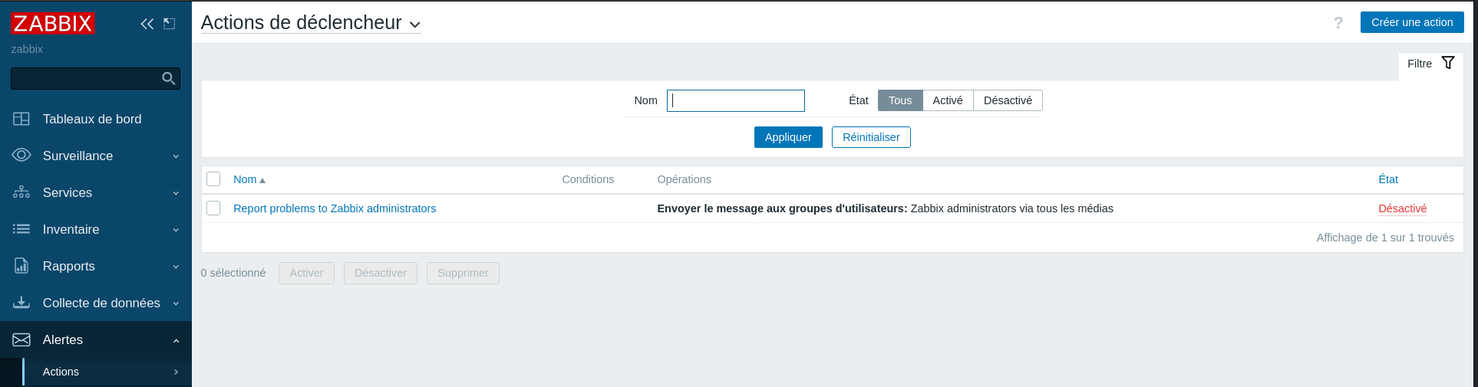
Task: Click the Tableaux de bord icon
Action: click(21, 119)
